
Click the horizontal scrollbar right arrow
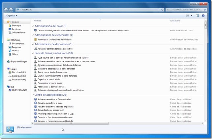(x=203, y=123)
